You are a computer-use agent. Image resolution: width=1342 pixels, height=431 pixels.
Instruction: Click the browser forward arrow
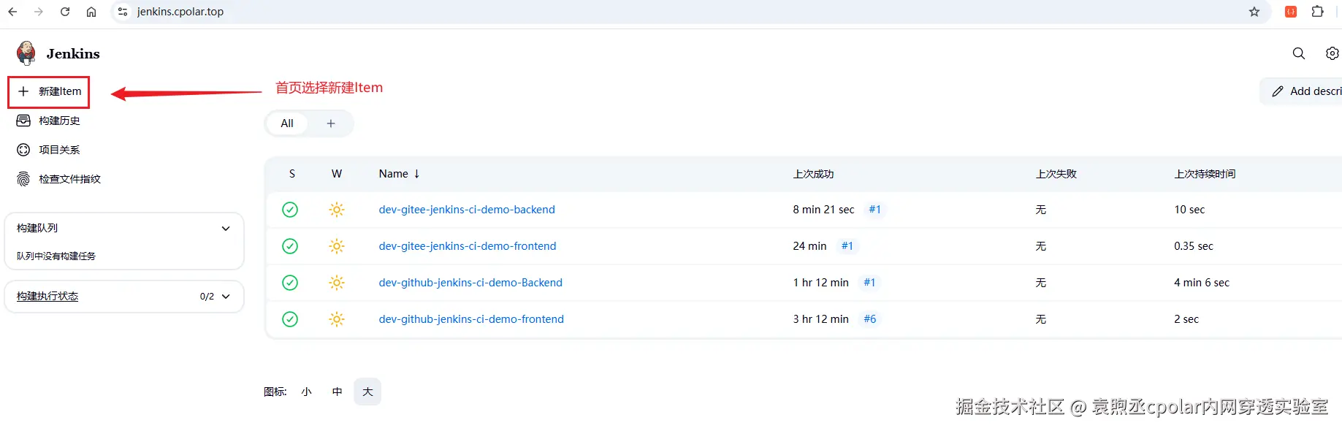click(39, 12)
